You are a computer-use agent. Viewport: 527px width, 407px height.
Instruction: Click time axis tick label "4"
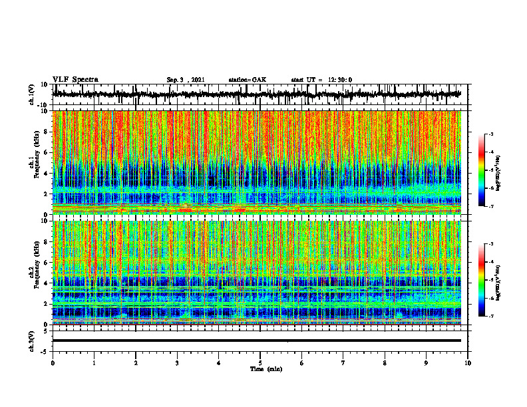tap(219, 363)
